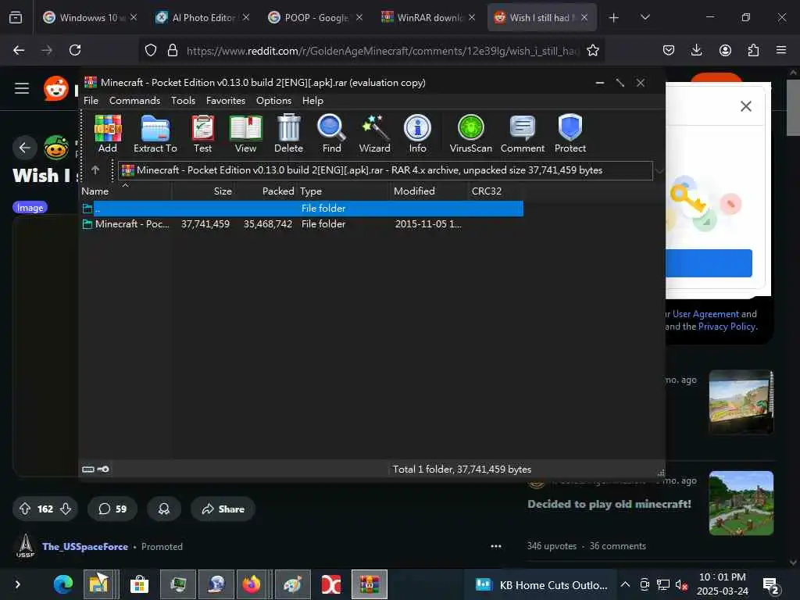Viewport: 800px width, 600px height.
Task: Click the drive icon in WinRAR status bar
Action: pos(88,470)
